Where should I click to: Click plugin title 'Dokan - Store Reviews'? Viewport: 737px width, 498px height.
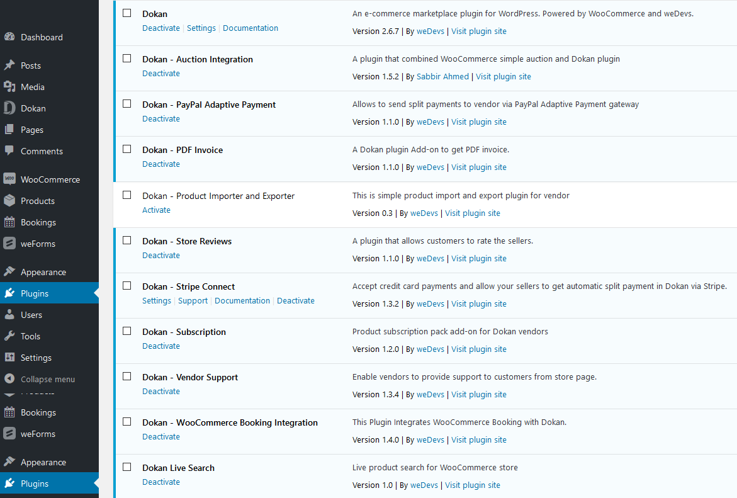186,241
